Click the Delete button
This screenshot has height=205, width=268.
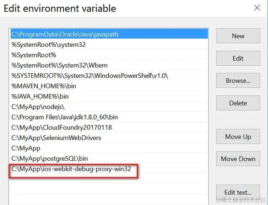tap(238, 103)
